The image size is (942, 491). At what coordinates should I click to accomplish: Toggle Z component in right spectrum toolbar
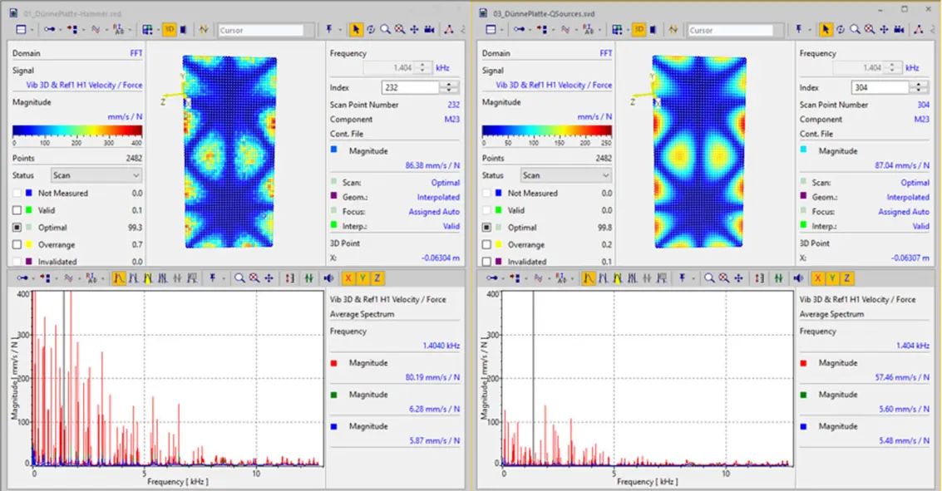pos(846,278)
